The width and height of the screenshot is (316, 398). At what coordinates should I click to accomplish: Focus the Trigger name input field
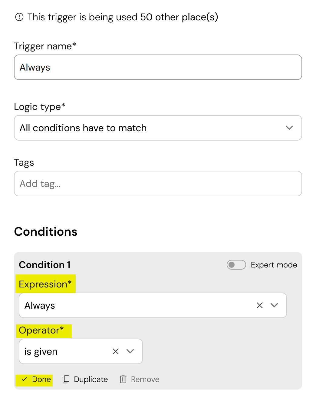click(x=158, y=67)
